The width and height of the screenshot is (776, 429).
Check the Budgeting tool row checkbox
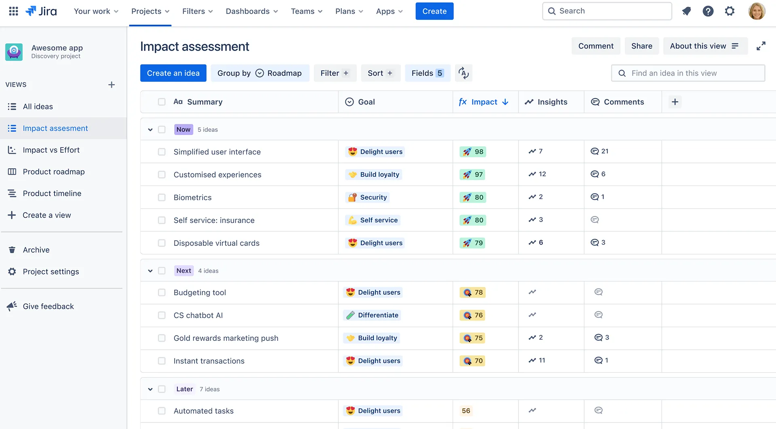click(x=162, y=292)
